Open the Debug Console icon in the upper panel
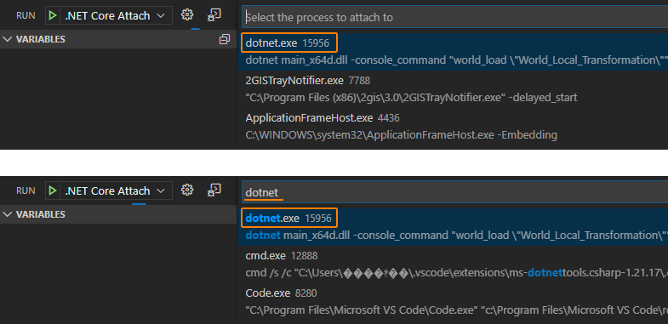Viewport: 668px width, 324px height. click(214, 15)
